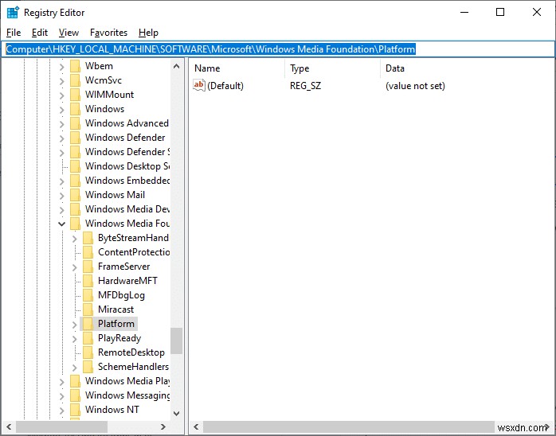Select the (Default) value name
This screenshot has height=436, width=556.
(225, 86)
